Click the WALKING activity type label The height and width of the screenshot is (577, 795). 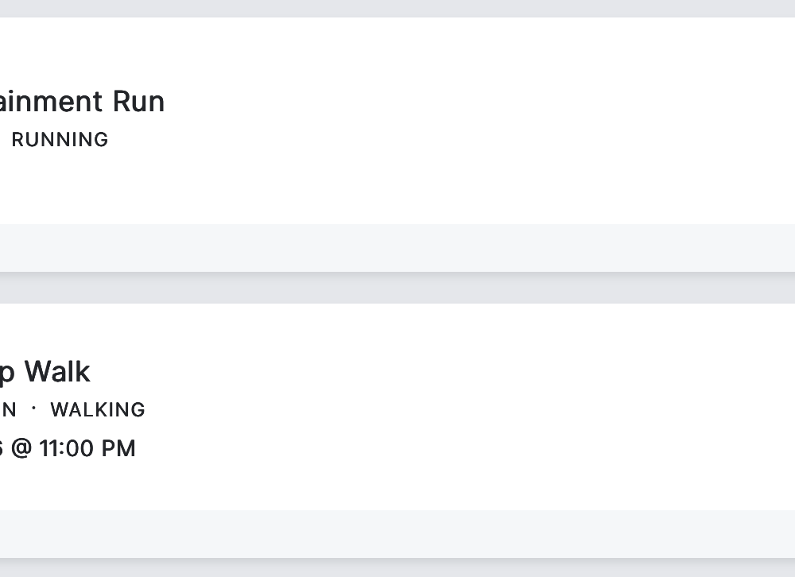[x=98, y=410]
